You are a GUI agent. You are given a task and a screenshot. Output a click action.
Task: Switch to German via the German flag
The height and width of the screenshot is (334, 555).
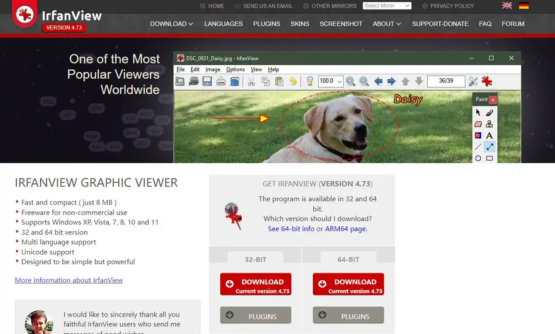524,6
